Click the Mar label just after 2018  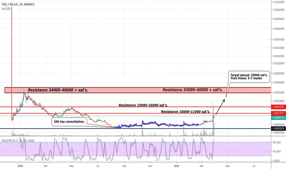46,166
